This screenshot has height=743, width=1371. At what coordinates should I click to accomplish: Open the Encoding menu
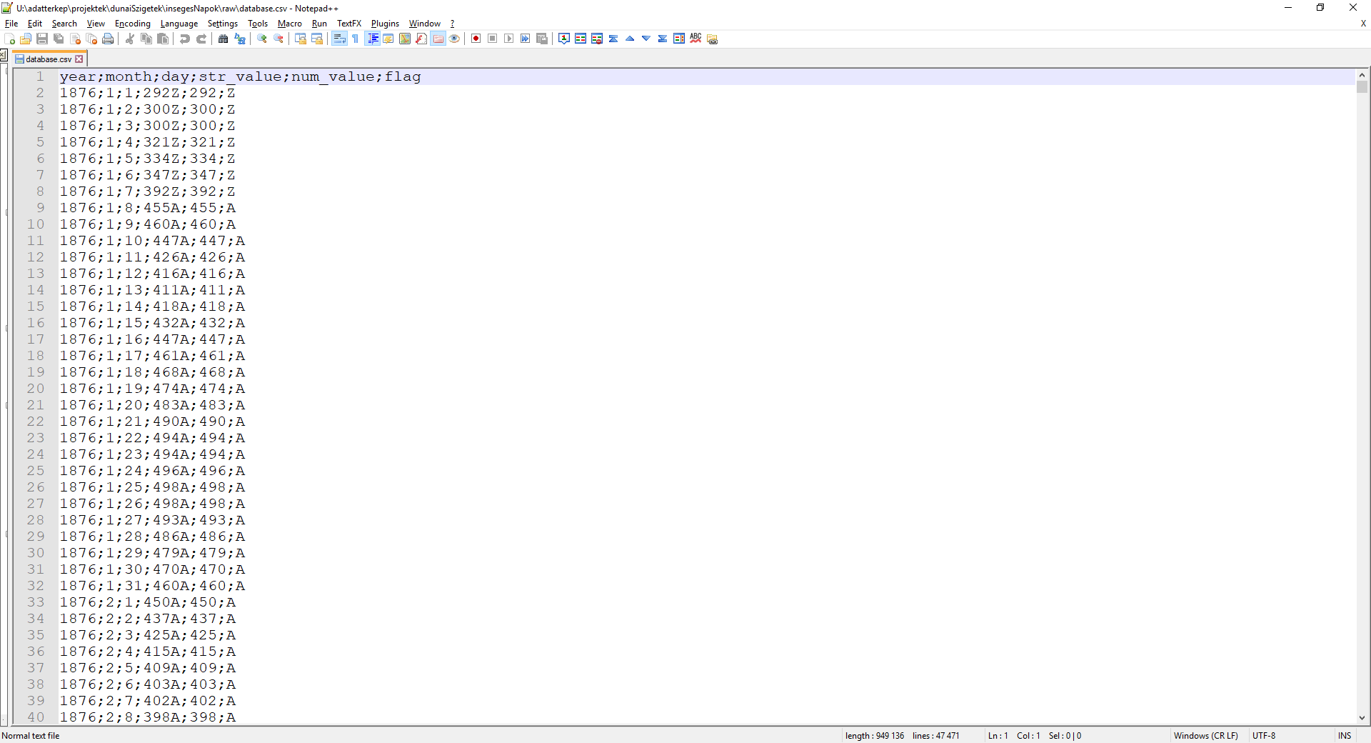pyautogui.click(x=133, y=24)
